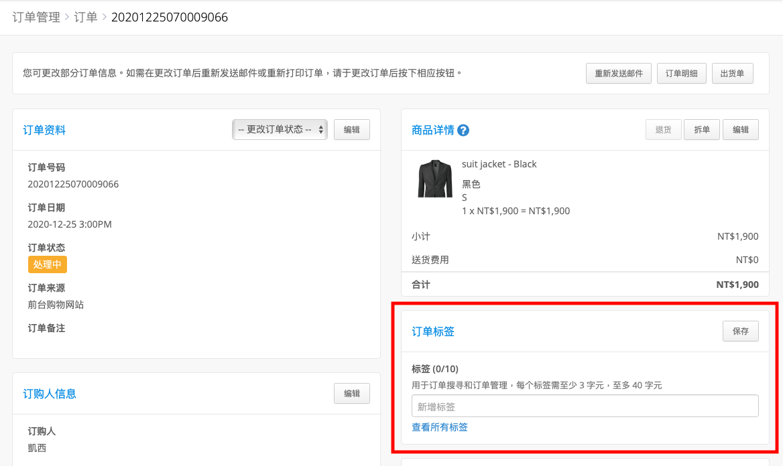Viewport: 783px width, 466px height.
Task: Edit the 商品详情 section
Action: click(x=741, y=130)
